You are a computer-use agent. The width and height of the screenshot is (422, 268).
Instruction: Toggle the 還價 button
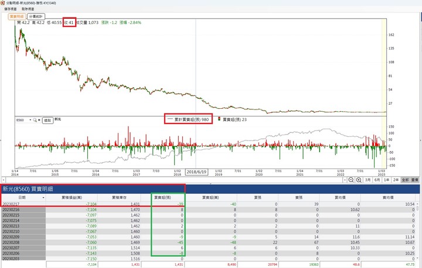[414, 180]
